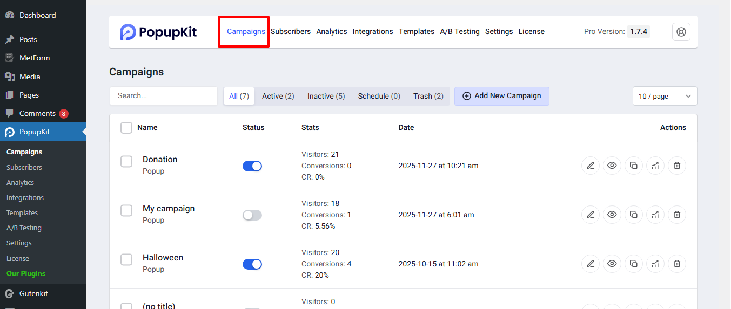The height and width of the screenshot is (309, 731).
Task: Delete the Halloween campaign using trash icon
Action: pos(676,264)
